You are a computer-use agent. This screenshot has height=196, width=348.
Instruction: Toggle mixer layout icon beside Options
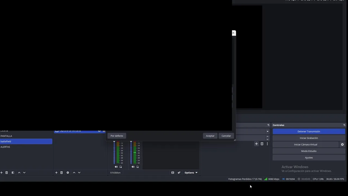(173, 173)
